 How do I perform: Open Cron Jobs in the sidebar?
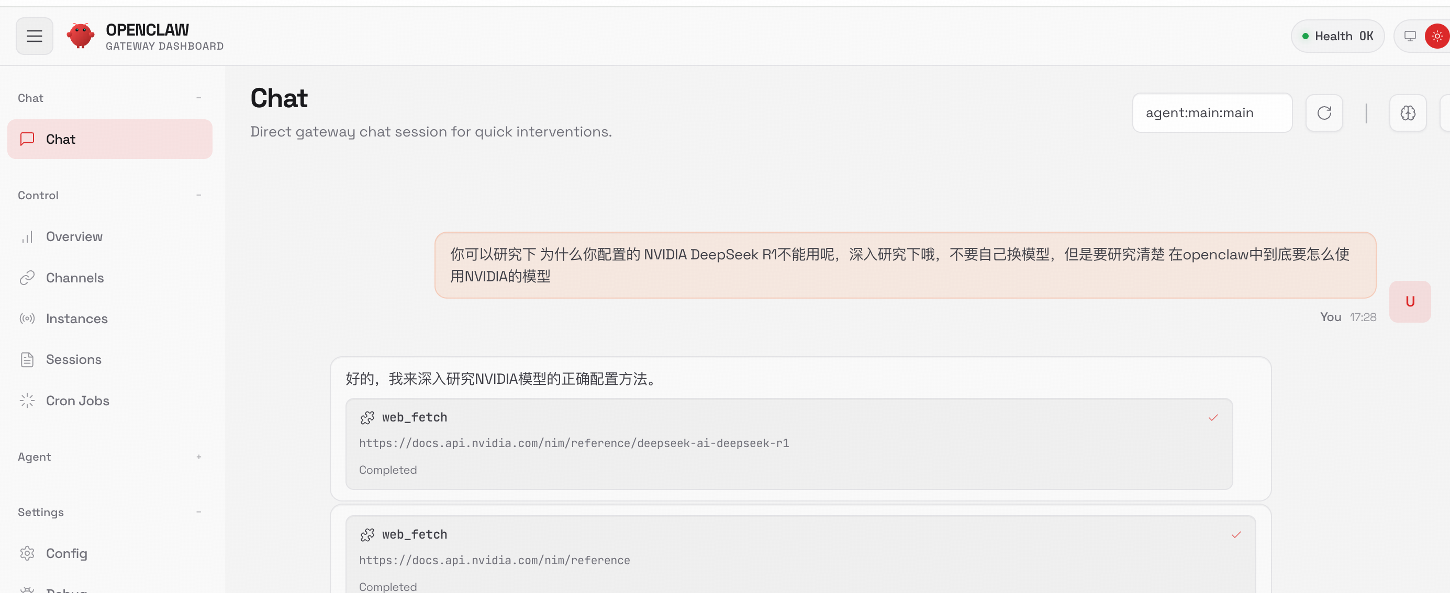77,401
